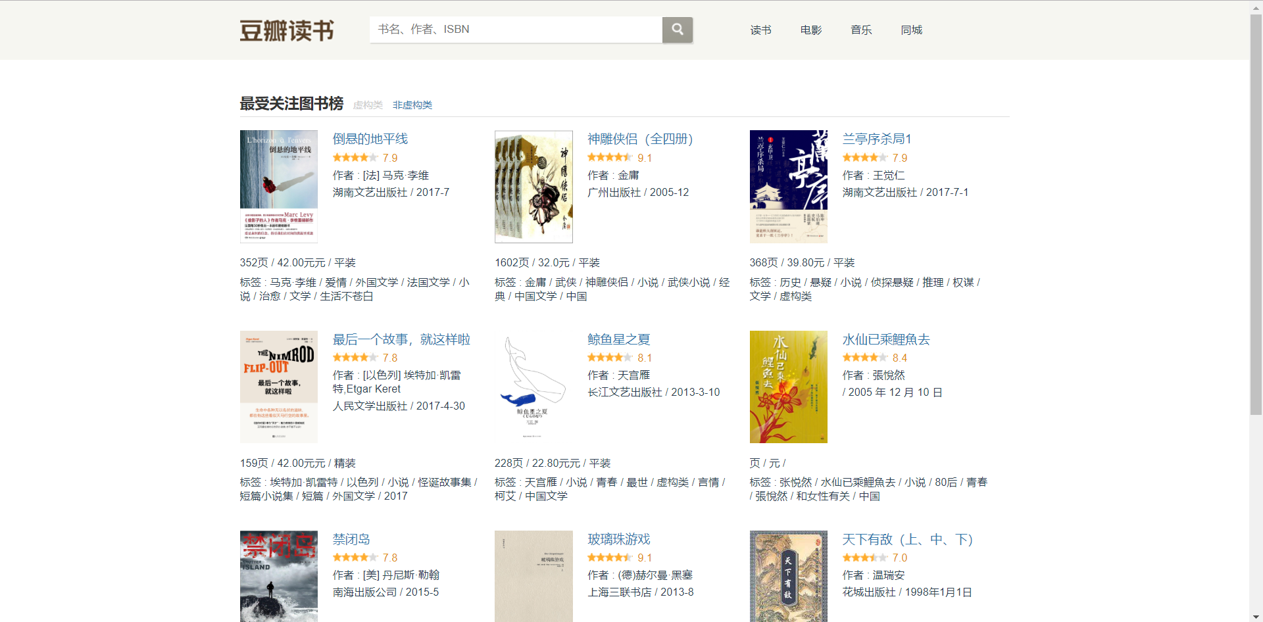Click author text 作者 : 张悦然
The height and width of the screenshot is (622, 1263).
(x=874, y=375)
